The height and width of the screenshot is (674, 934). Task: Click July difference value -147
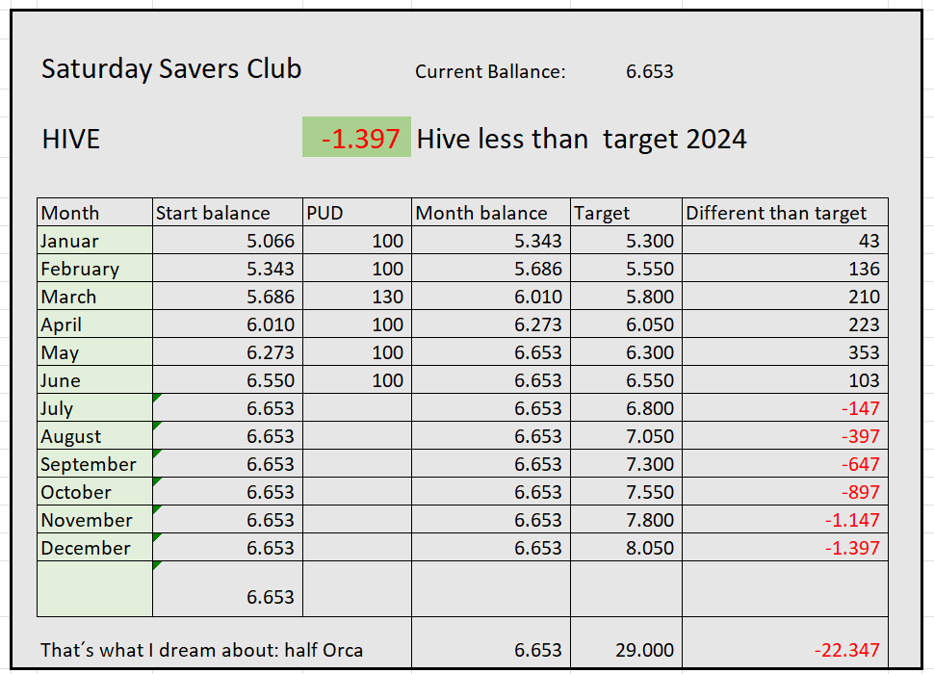(785, 408)
